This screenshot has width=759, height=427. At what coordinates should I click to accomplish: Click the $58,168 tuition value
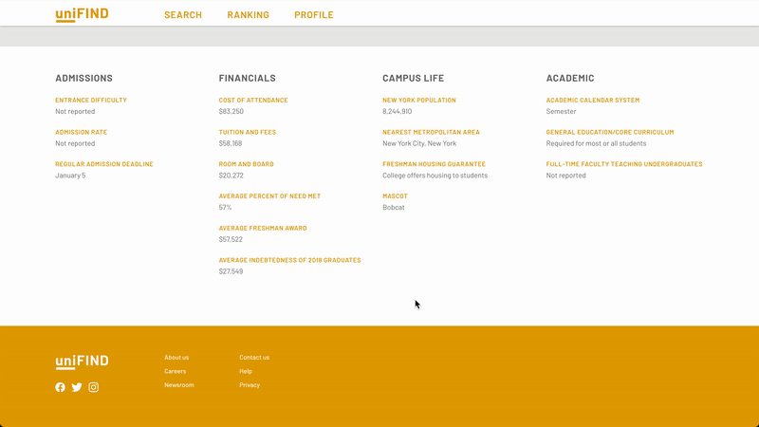(230, 143)
